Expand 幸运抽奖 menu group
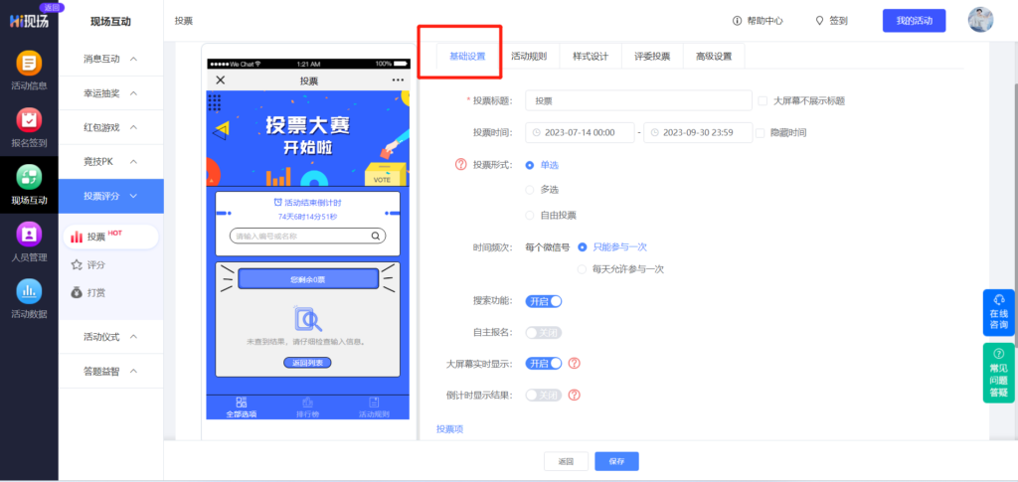The width and height of the screenshot is (1018, 482). [111, 93]
